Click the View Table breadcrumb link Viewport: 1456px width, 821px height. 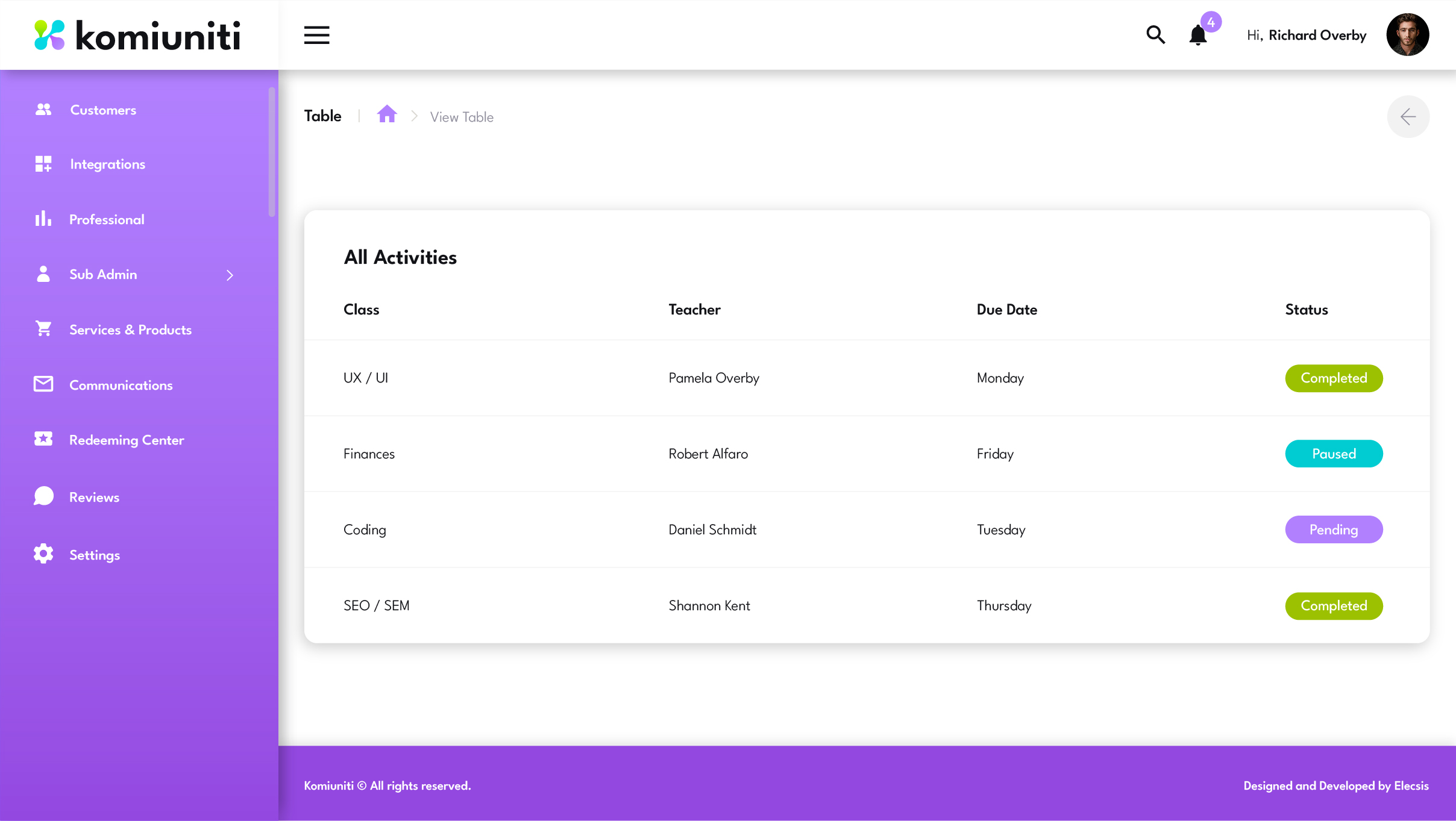(x=462, y=117)
